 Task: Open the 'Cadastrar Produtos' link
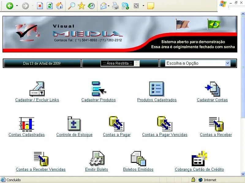[x=99, y=100]
